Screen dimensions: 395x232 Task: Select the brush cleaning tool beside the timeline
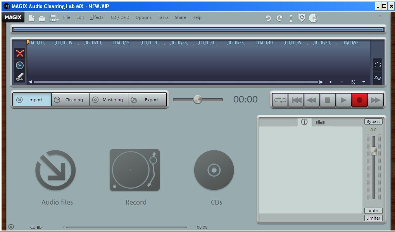[19, 77]
